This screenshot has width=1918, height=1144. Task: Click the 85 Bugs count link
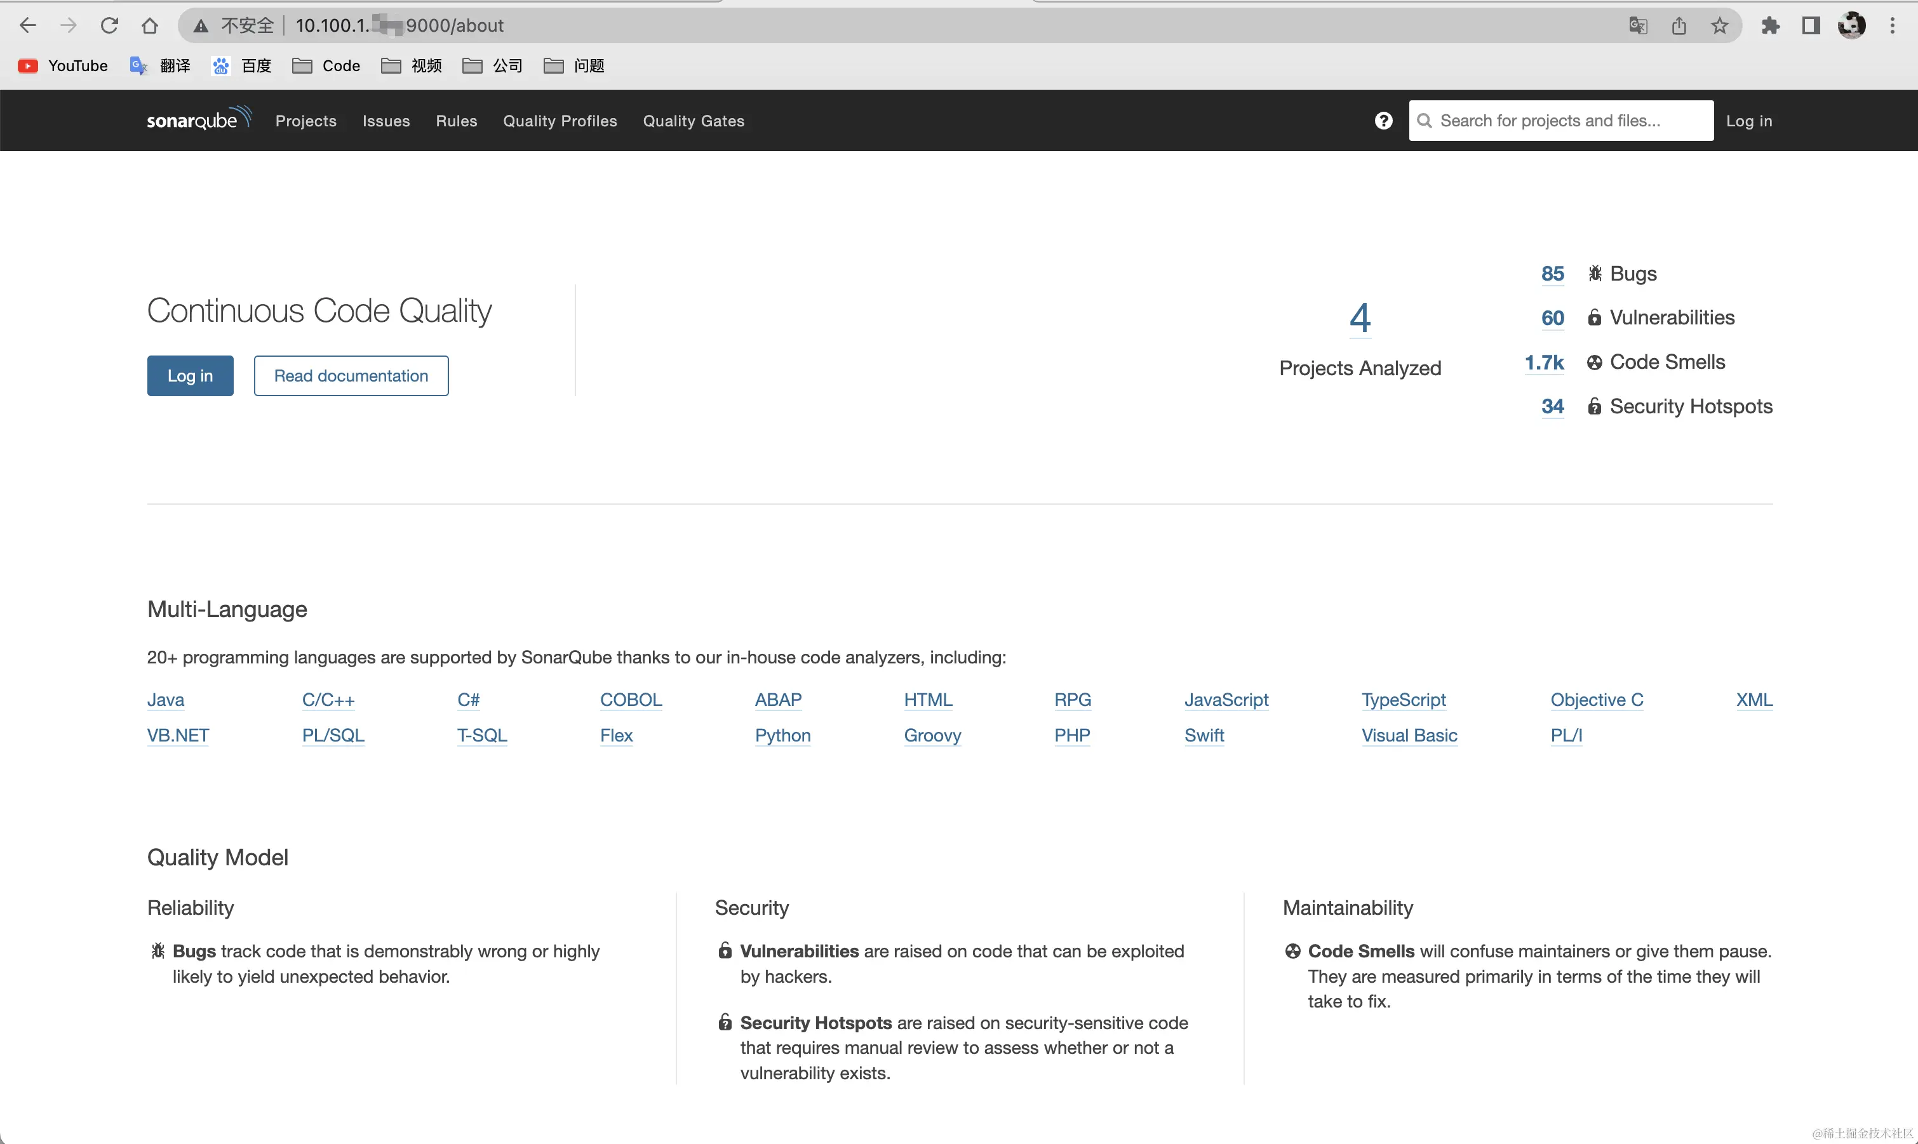coord(1552,274)
